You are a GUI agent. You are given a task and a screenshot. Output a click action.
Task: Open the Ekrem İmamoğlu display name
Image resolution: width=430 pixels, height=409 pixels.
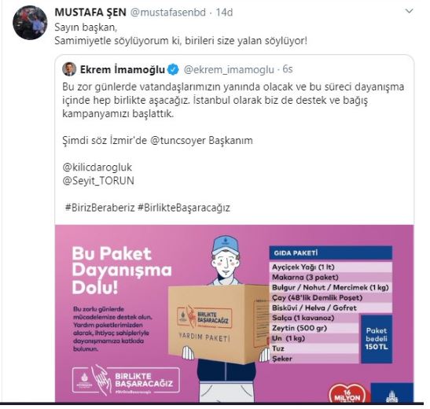123,69
